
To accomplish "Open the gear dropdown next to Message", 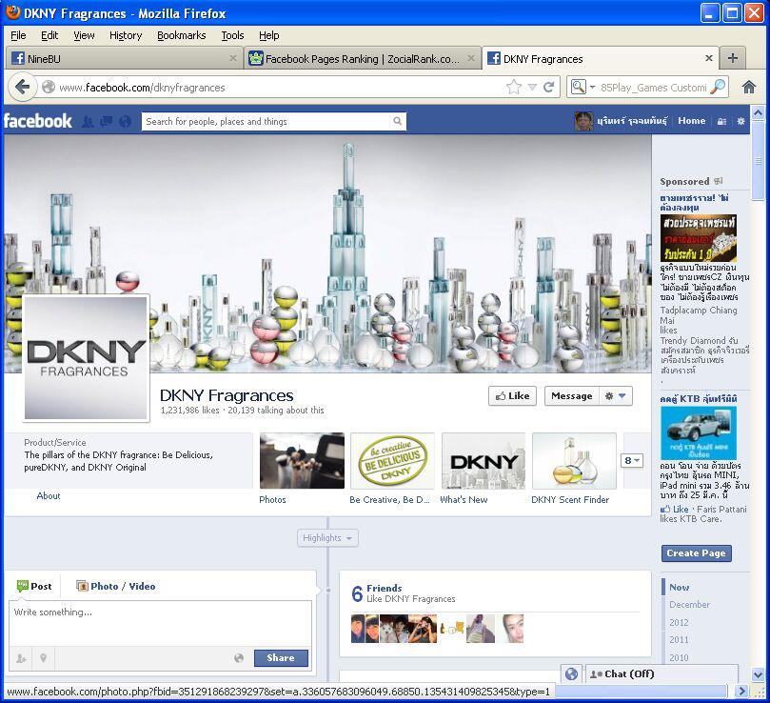I will [616, 396].
